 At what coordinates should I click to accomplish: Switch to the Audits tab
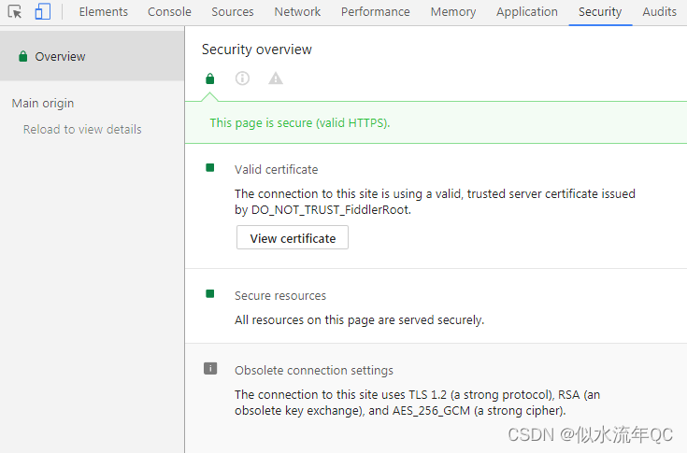pos(660,12)
